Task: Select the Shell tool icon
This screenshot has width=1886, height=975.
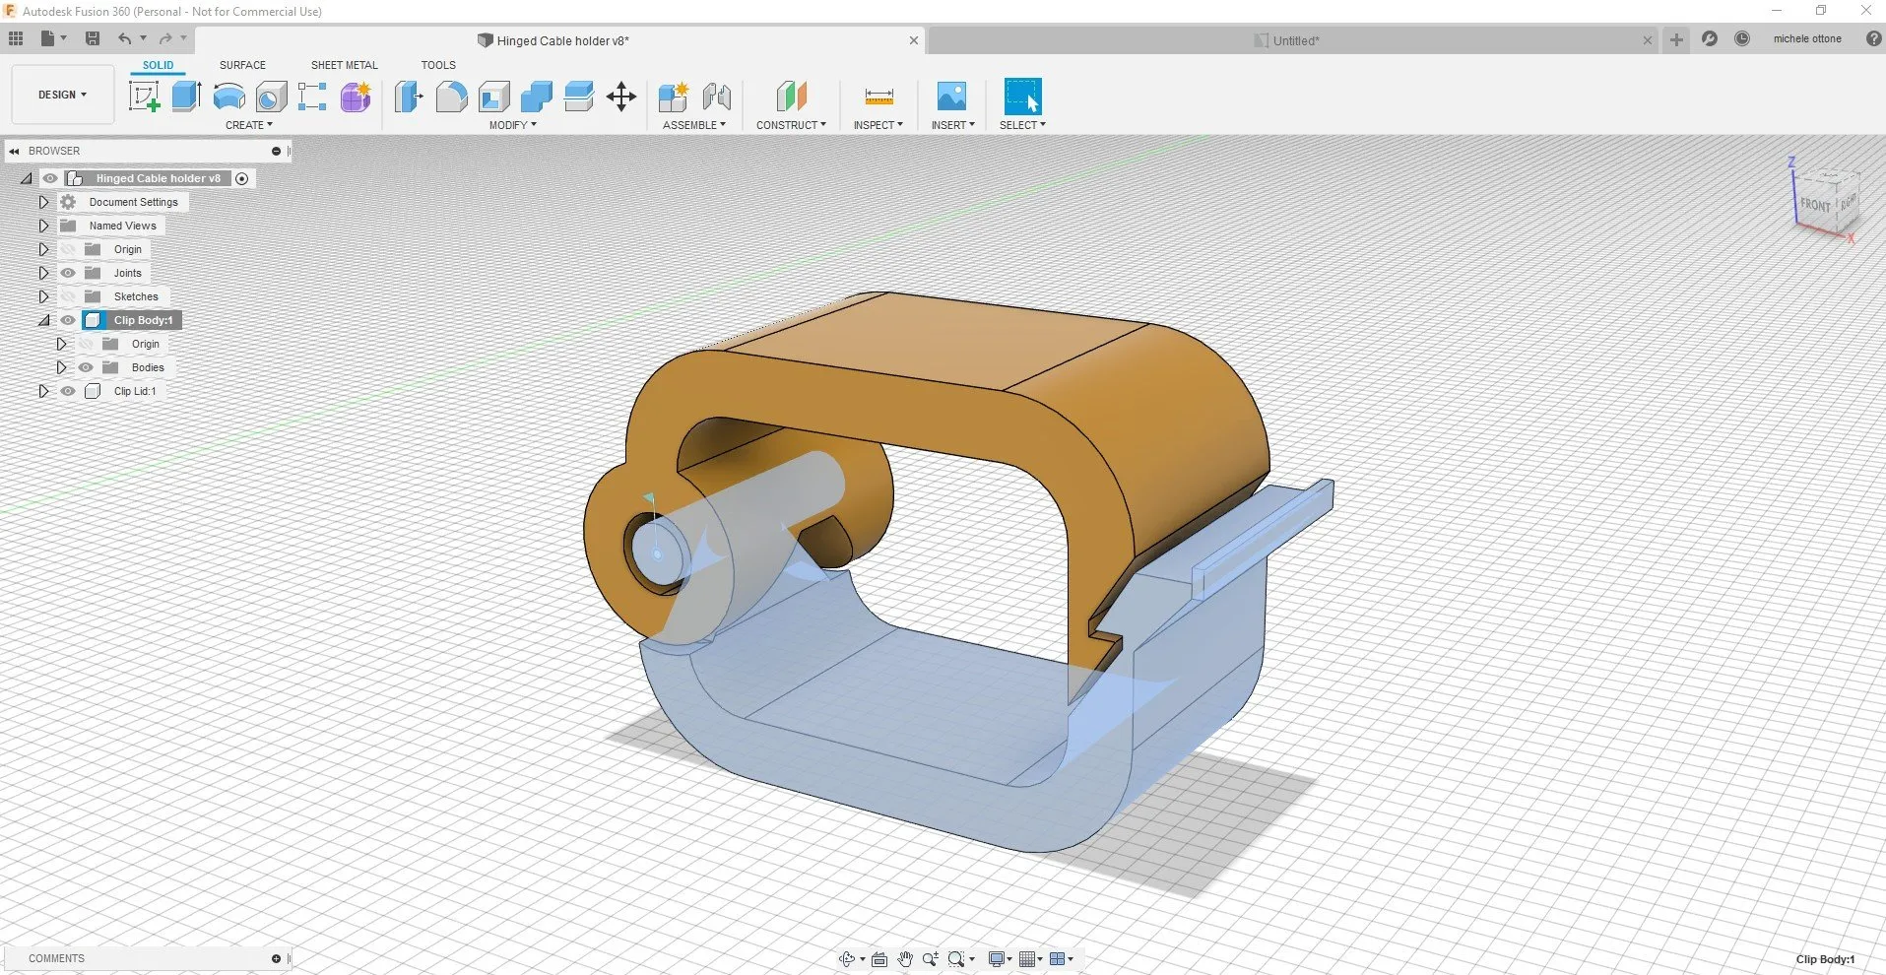Action: coord(494,97)
